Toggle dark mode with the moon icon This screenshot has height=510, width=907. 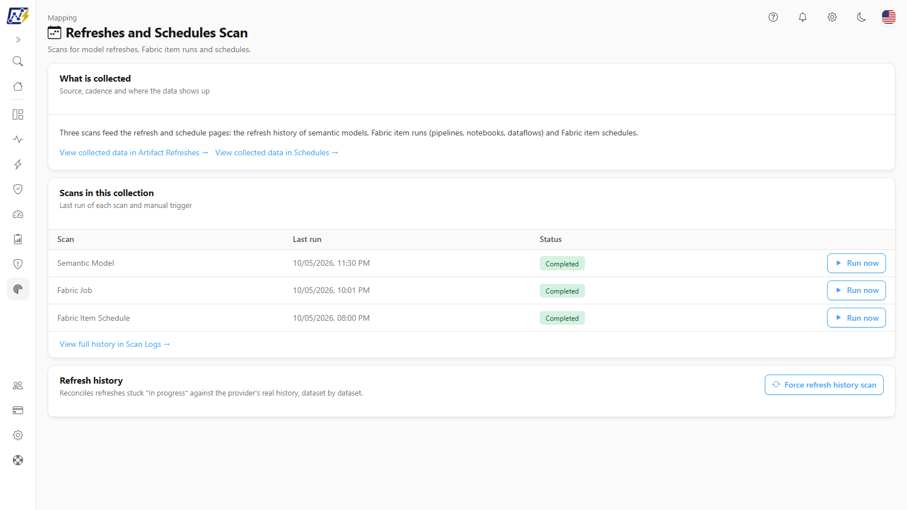click(x=862, y=17)
